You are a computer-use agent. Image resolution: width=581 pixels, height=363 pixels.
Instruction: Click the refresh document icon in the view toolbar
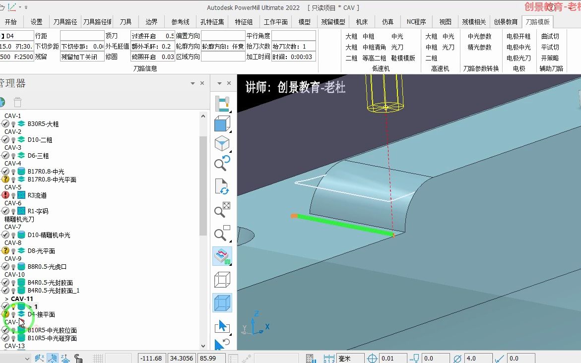pyautogui.click(x=222, y=186)
